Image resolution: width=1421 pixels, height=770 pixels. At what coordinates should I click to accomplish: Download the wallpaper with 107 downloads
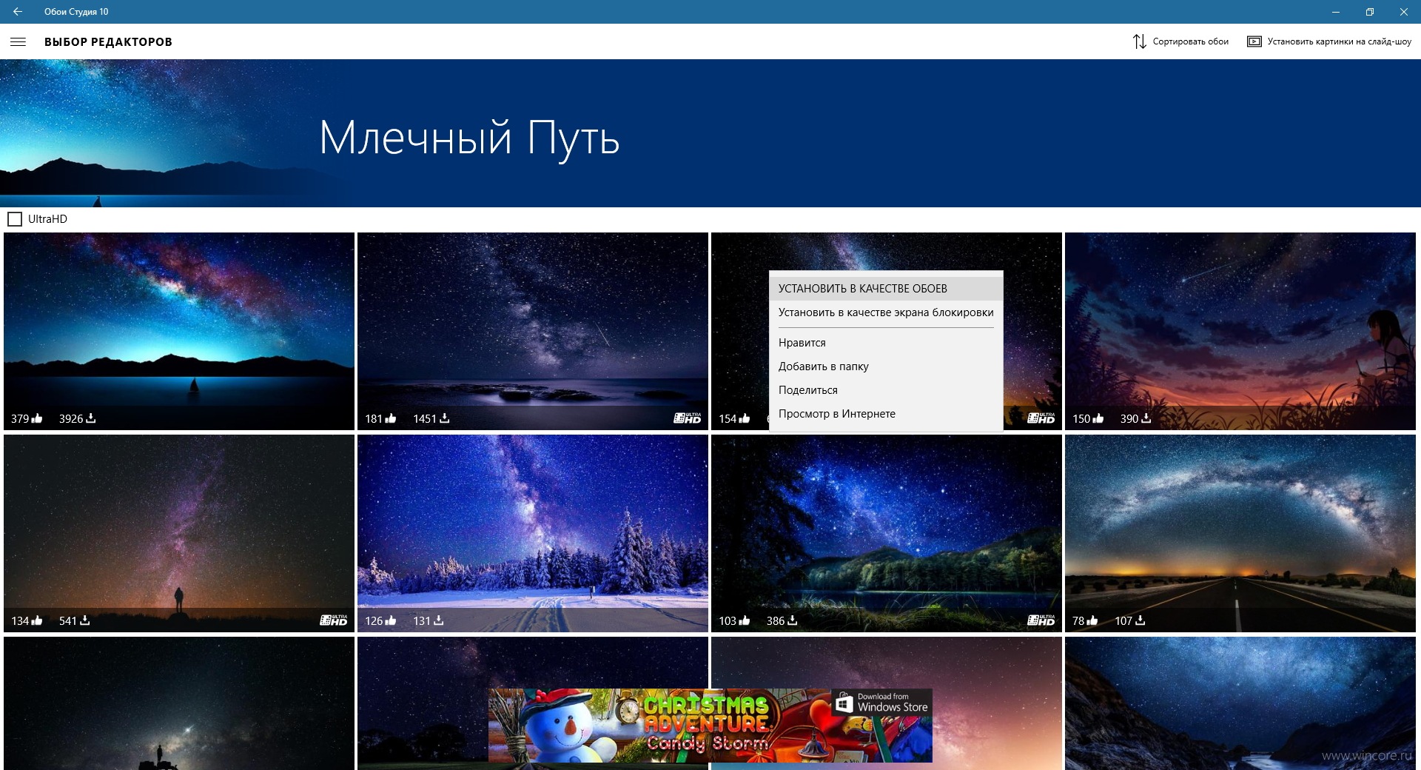pyautogui.click(x=1140, y=620)
